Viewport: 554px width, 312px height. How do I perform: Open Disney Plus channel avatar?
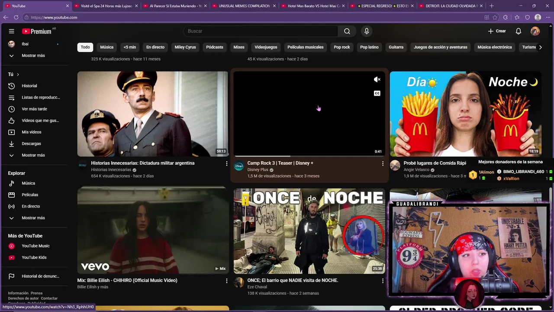(x=239, y=166)
